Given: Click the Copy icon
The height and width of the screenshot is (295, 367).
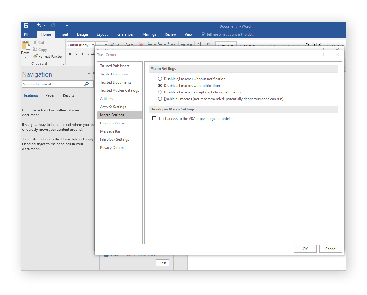Looking at the screenshot, I should [34, 49].
